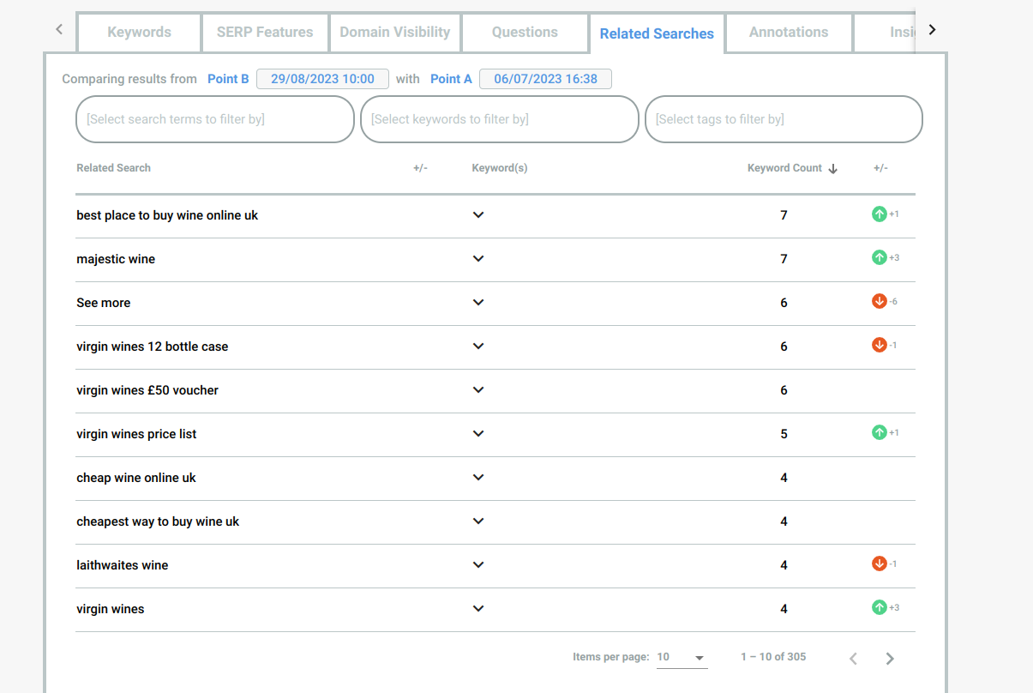Expand keywords for majestic wine
The image size is (1033, 693).
pos(478,259)
